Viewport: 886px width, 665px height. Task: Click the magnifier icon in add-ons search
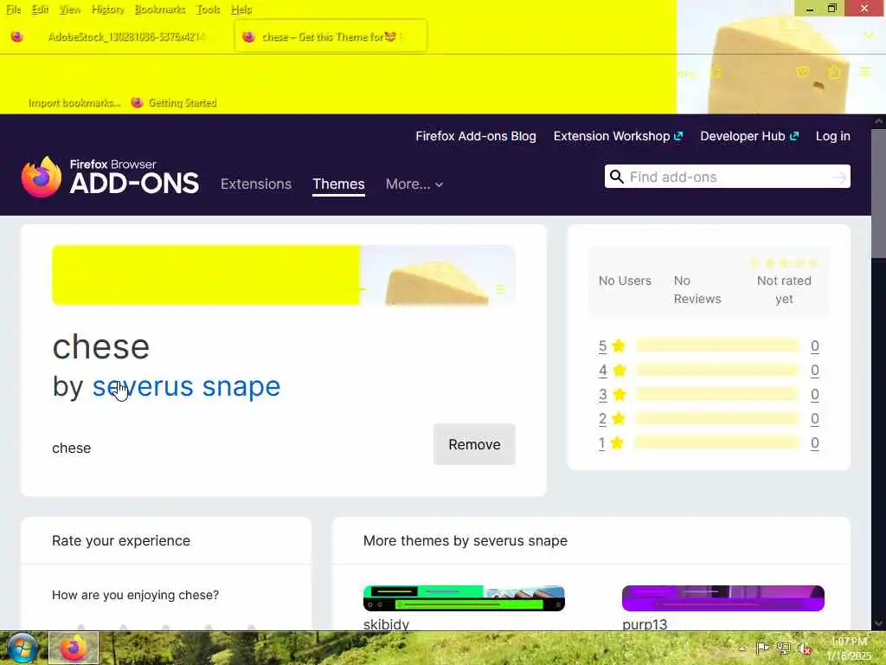tap(616, 177)
